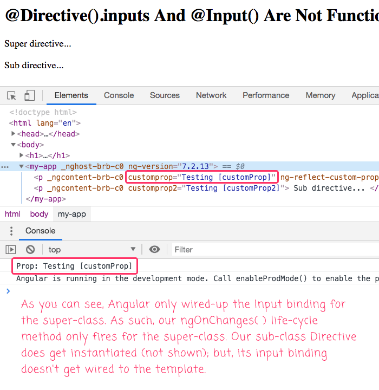Select the doctype html line
Viewport: 379px width, 390px height.
(x=43, y=112)
